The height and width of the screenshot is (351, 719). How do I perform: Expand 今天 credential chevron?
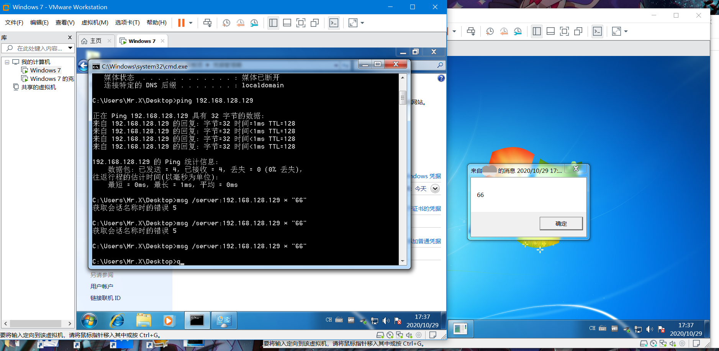click(435, 189)
